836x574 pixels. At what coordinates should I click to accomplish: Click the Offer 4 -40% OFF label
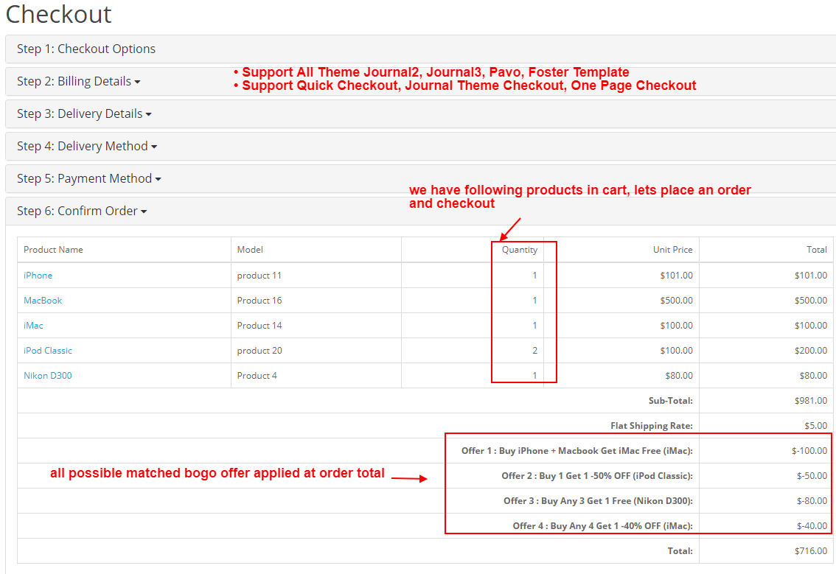(603, 526)
